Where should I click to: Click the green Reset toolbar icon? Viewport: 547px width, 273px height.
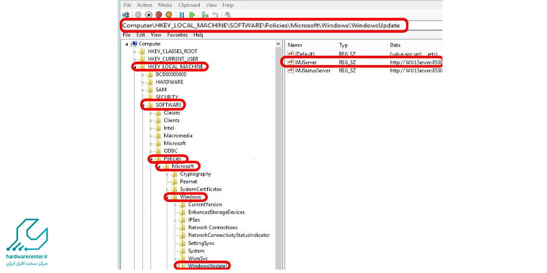pyautogui.click(x=191, y=14)
